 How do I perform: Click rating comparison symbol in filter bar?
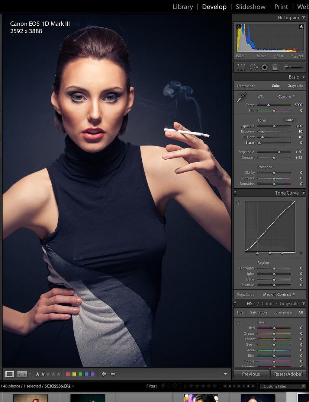pos(185,386)
